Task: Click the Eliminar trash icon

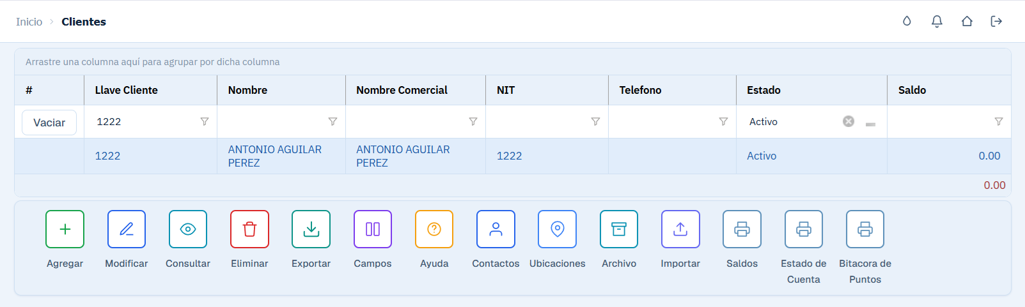Action: click(249, 229)
